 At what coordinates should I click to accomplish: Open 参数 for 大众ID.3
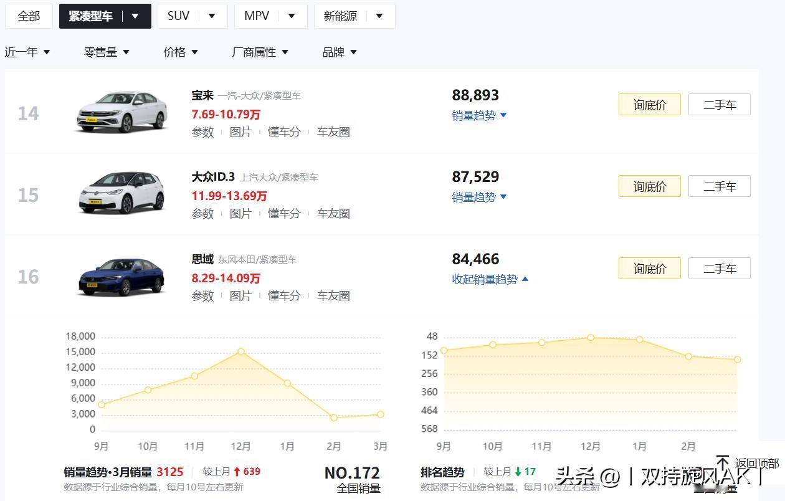pyautogui.click(x=202, y=214)
